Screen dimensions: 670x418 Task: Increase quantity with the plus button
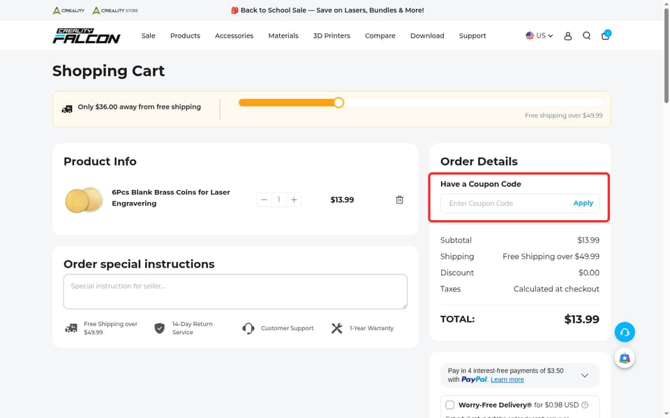[x=294, y=200]
